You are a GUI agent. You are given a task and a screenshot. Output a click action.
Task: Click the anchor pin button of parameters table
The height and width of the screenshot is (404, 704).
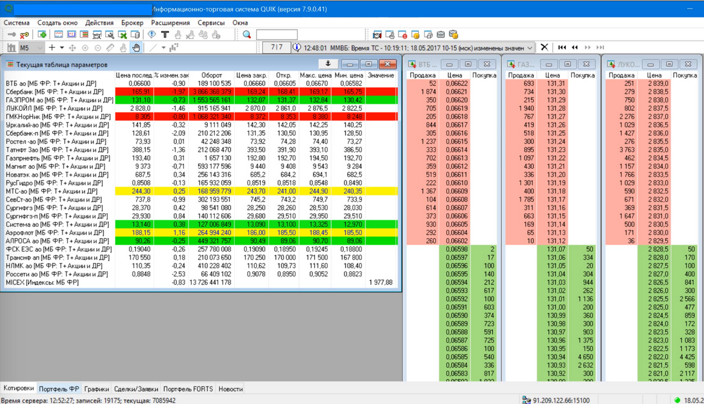click(x=327, y=64)
